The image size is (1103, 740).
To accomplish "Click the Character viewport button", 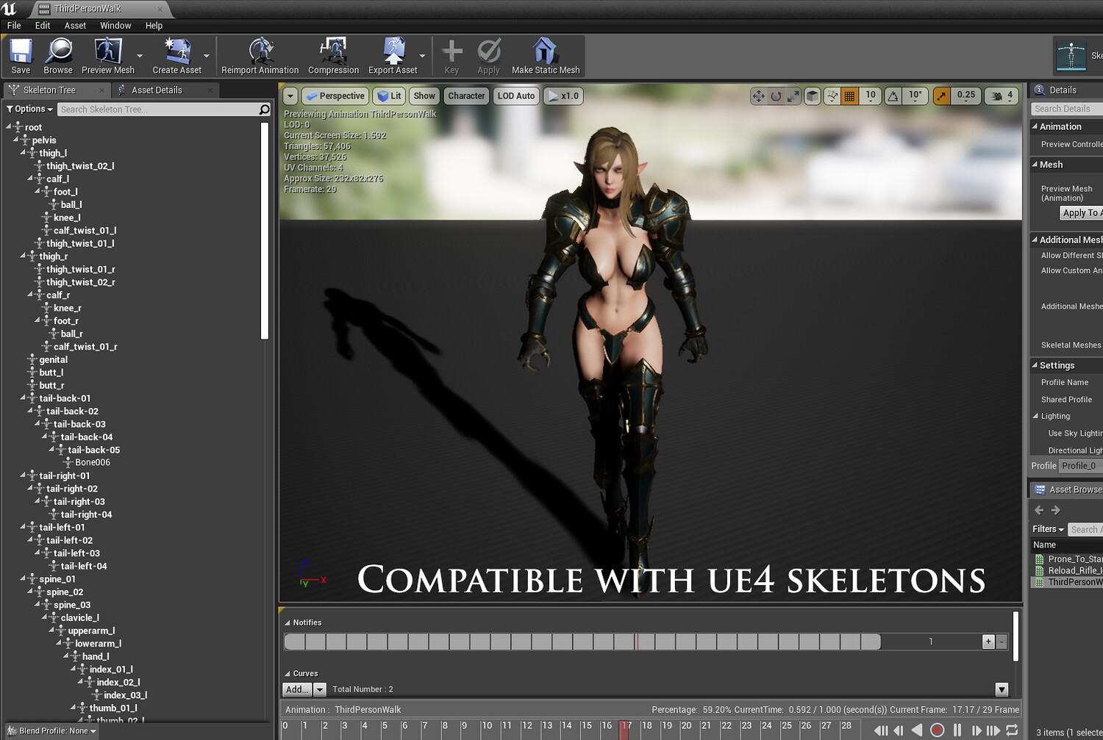I will point(466,96).
